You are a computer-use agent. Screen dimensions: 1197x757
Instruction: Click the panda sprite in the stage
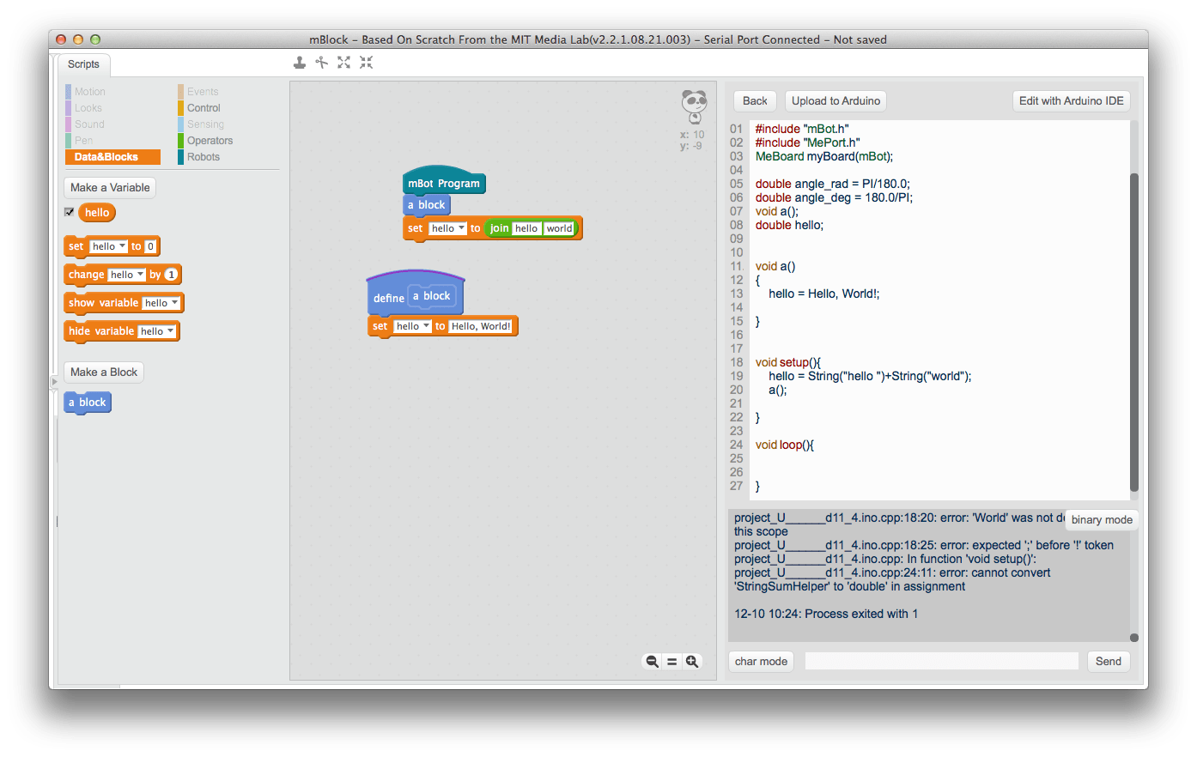(x=694, y=103)
